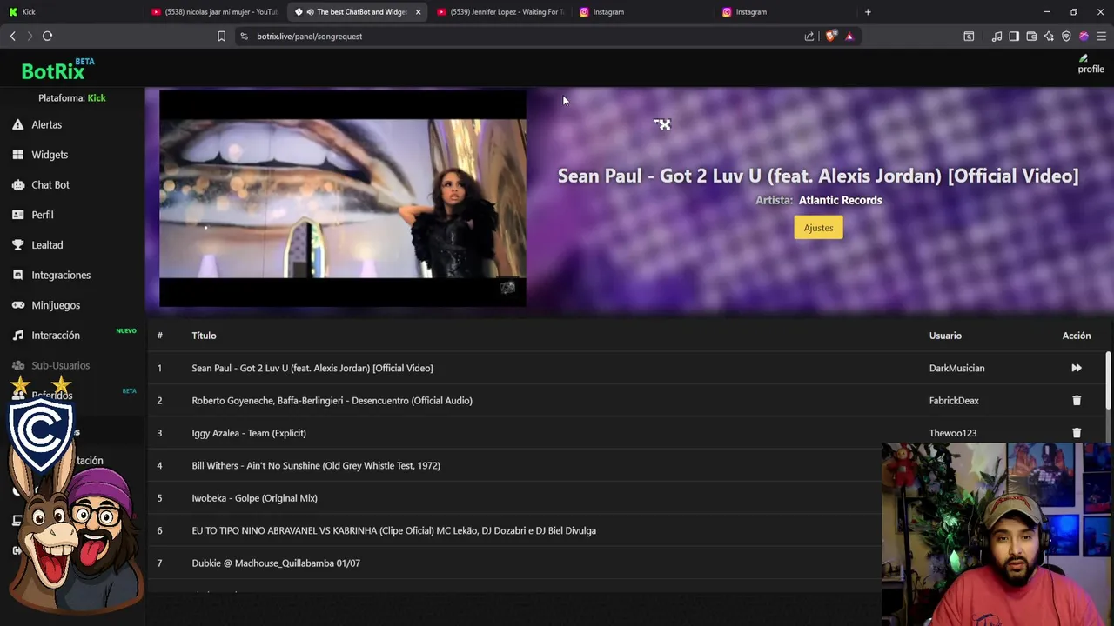
Task: Go back with browser back arrow
Action: pyautogui.click(x=12, y=36)
